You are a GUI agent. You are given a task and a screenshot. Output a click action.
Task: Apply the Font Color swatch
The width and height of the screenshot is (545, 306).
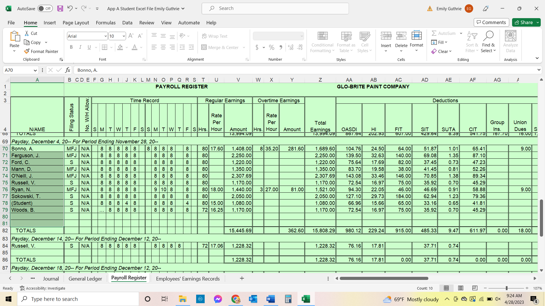pyautogui.click(x=135, y=47)
